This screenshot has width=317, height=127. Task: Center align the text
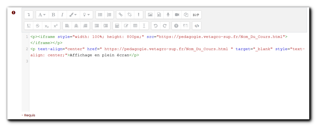[x=76, y=26]
